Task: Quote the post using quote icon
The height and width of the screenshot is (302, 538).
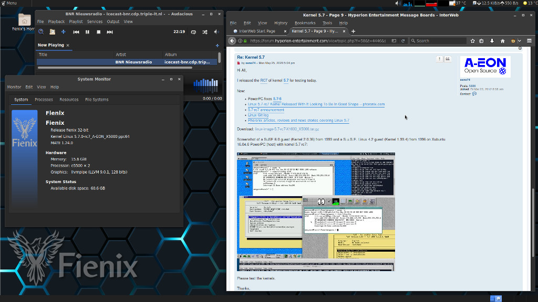Action: (x=448, y=59)
